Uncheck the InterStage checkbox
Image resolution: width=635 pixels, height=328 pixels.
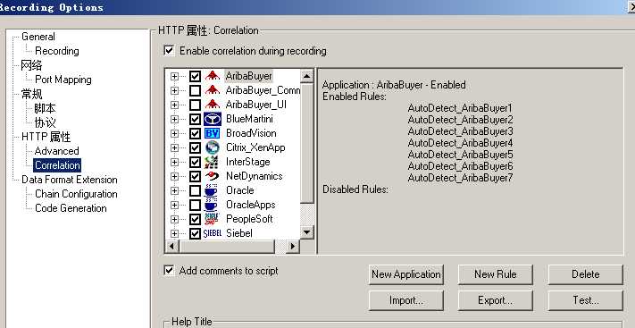click(196, 162)
